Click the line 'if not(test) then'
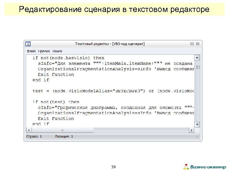Screen dimensions: 227x170 pyautogui.click(x=56, y=102)
